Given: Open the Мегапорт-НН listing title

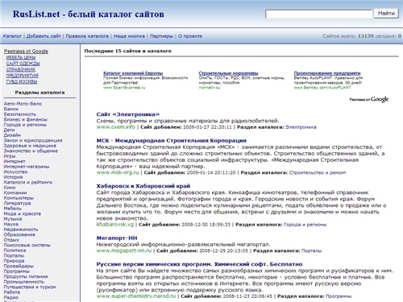Looking at the screenshot, I should (x=117, y=238).
